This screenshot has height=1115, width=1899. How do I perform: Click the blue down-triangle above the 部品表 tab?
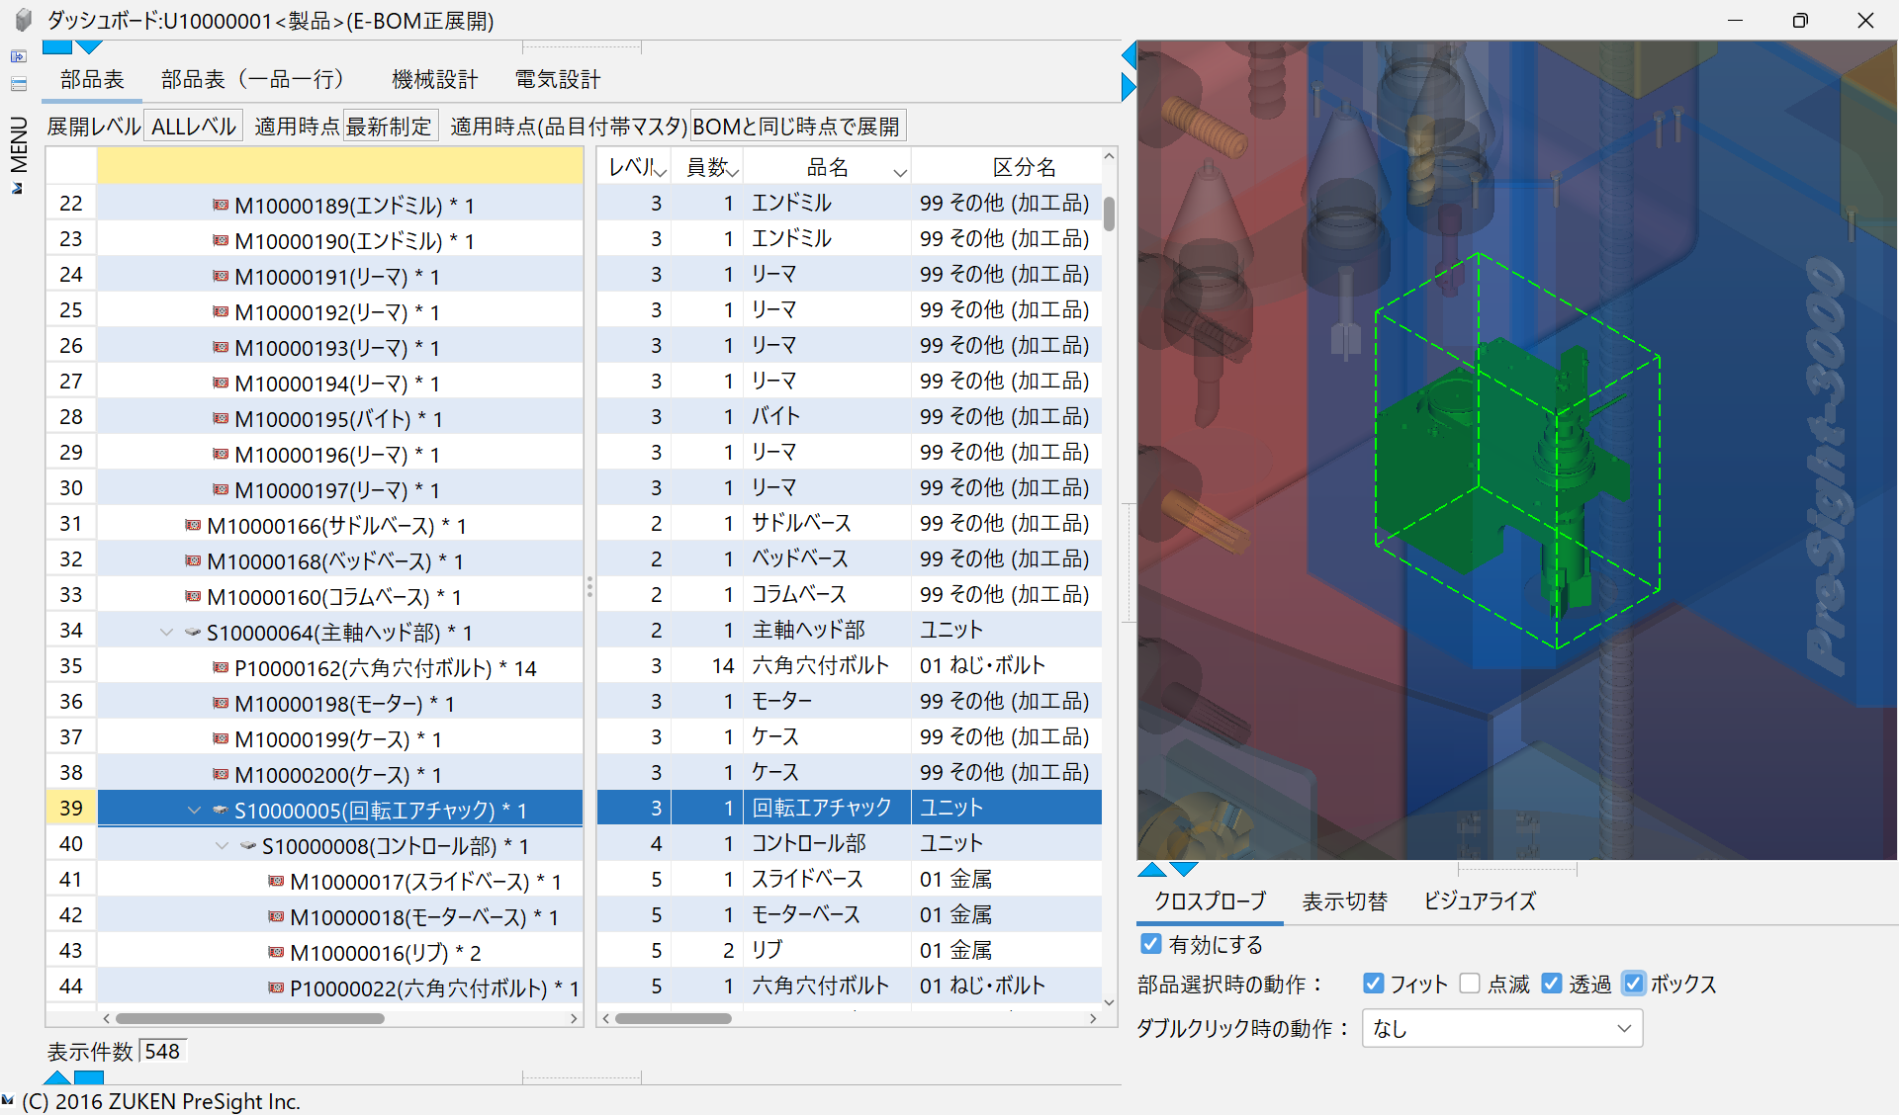click(89, 46)
